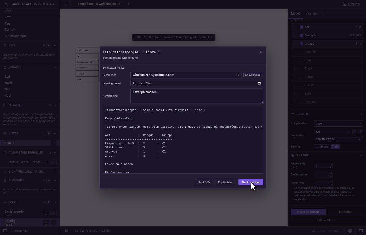This screenshot has height=235, width=366.
Task: Click the Bemærkning text area
Action: [197, 96]
